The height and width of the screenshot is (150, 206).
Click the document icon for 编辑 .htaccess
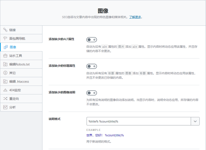coord(5,81)
